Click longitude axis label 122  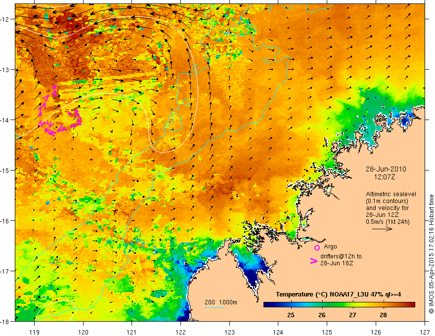pos(180,332)
